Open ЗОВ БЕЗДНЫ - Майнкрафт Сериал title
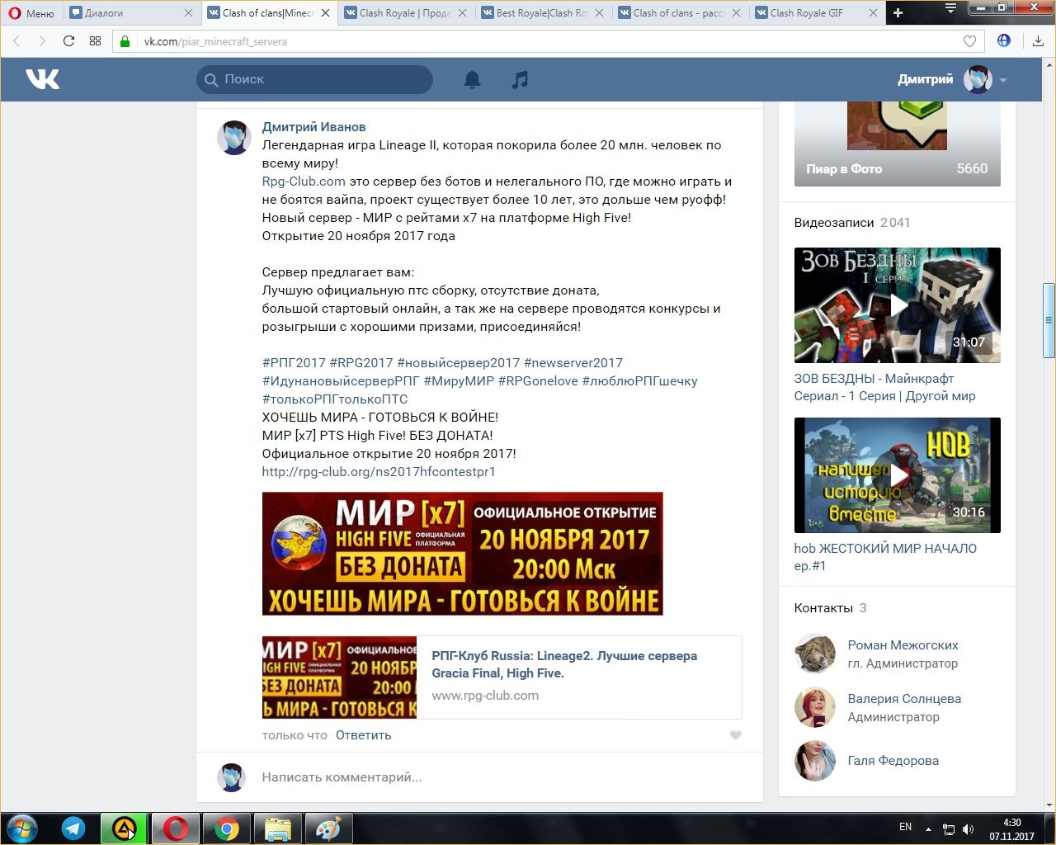Viewport: 1056px width, 845px height. [884, 387]
